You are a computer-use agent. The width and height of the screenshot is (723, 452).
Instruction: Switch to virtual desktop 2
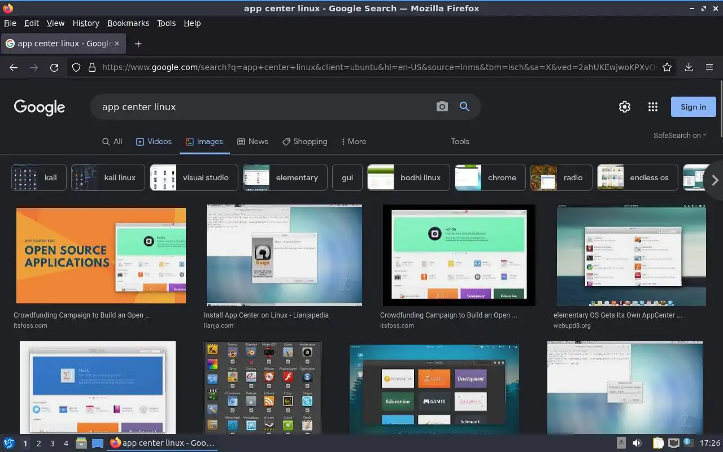click(38, 444)
